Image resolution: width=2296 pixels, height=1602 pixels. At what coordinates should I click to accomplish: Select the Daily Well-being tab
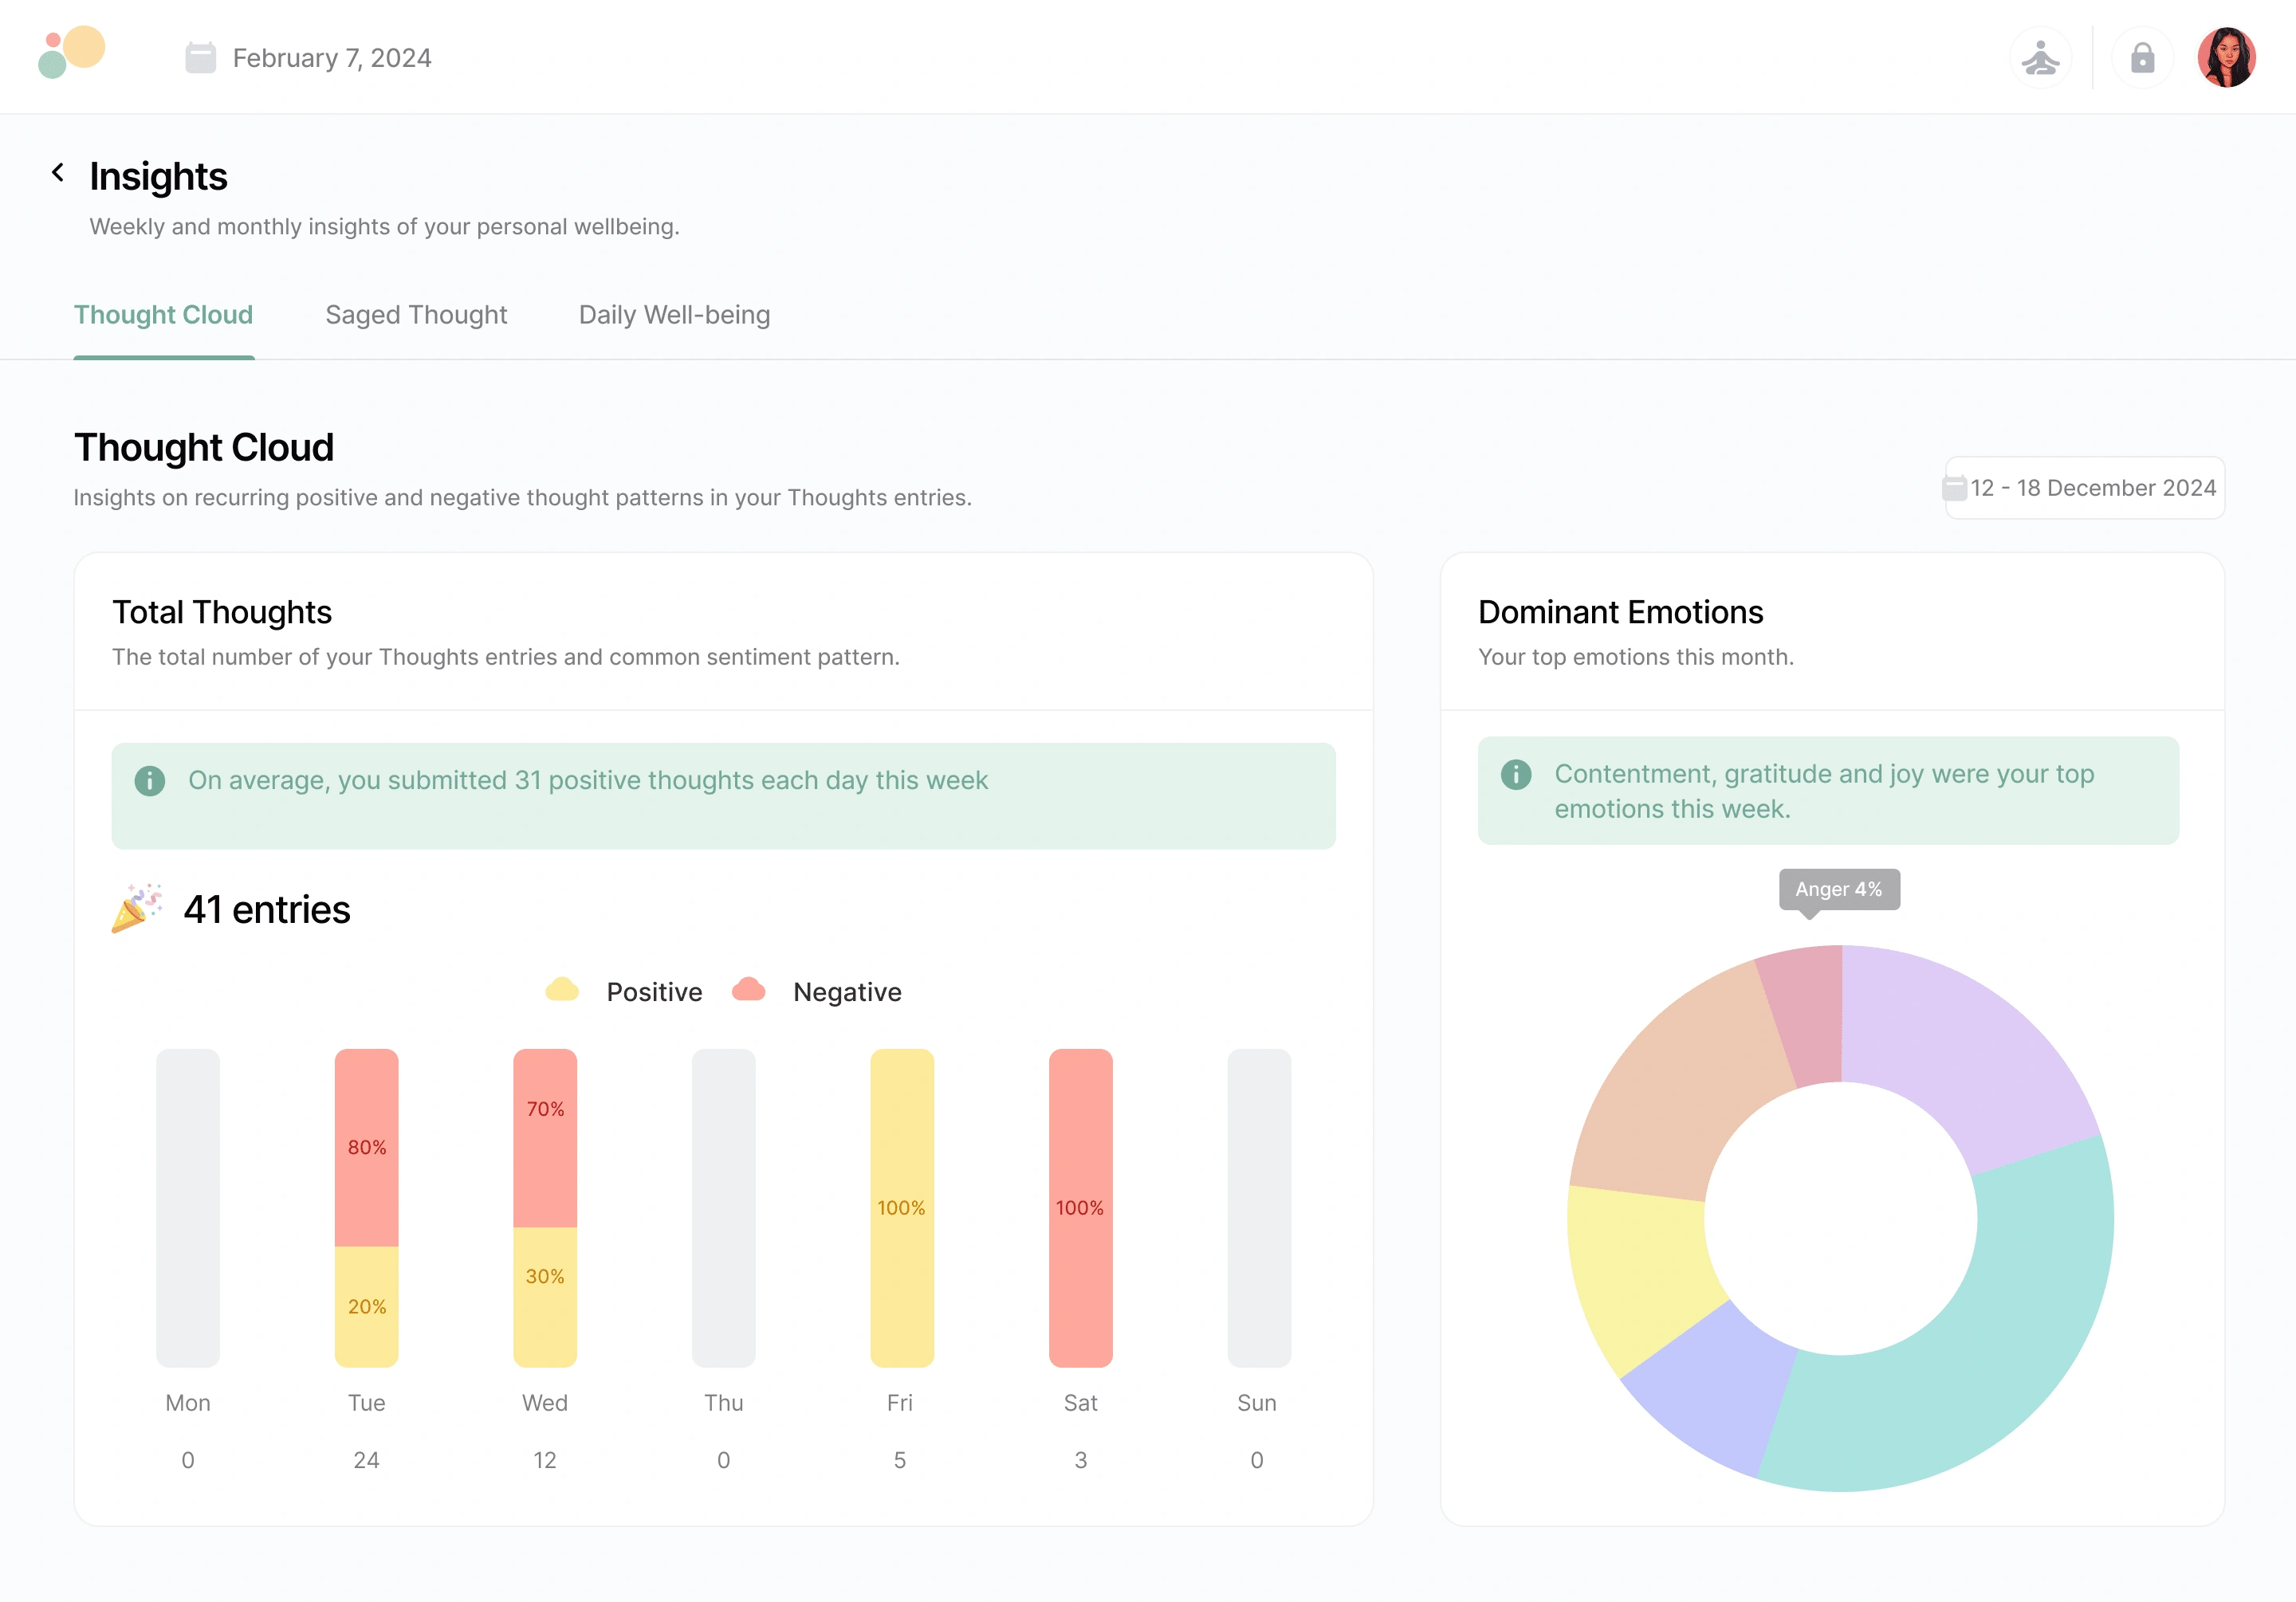[x=675, y=314]
